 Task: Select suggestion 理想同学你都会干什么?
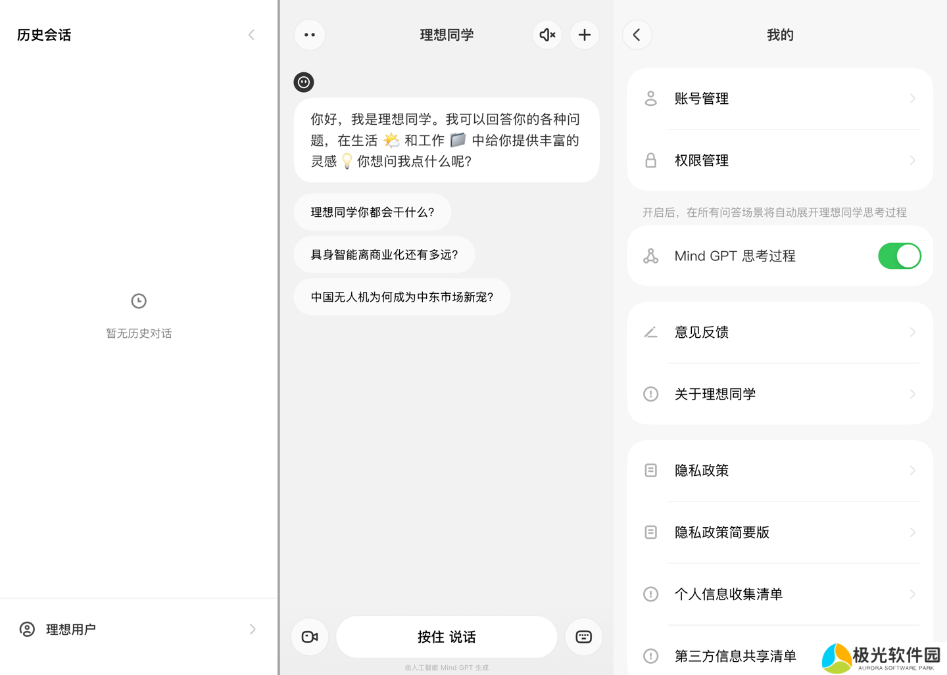pyautogui.click(x=372, y=212)
